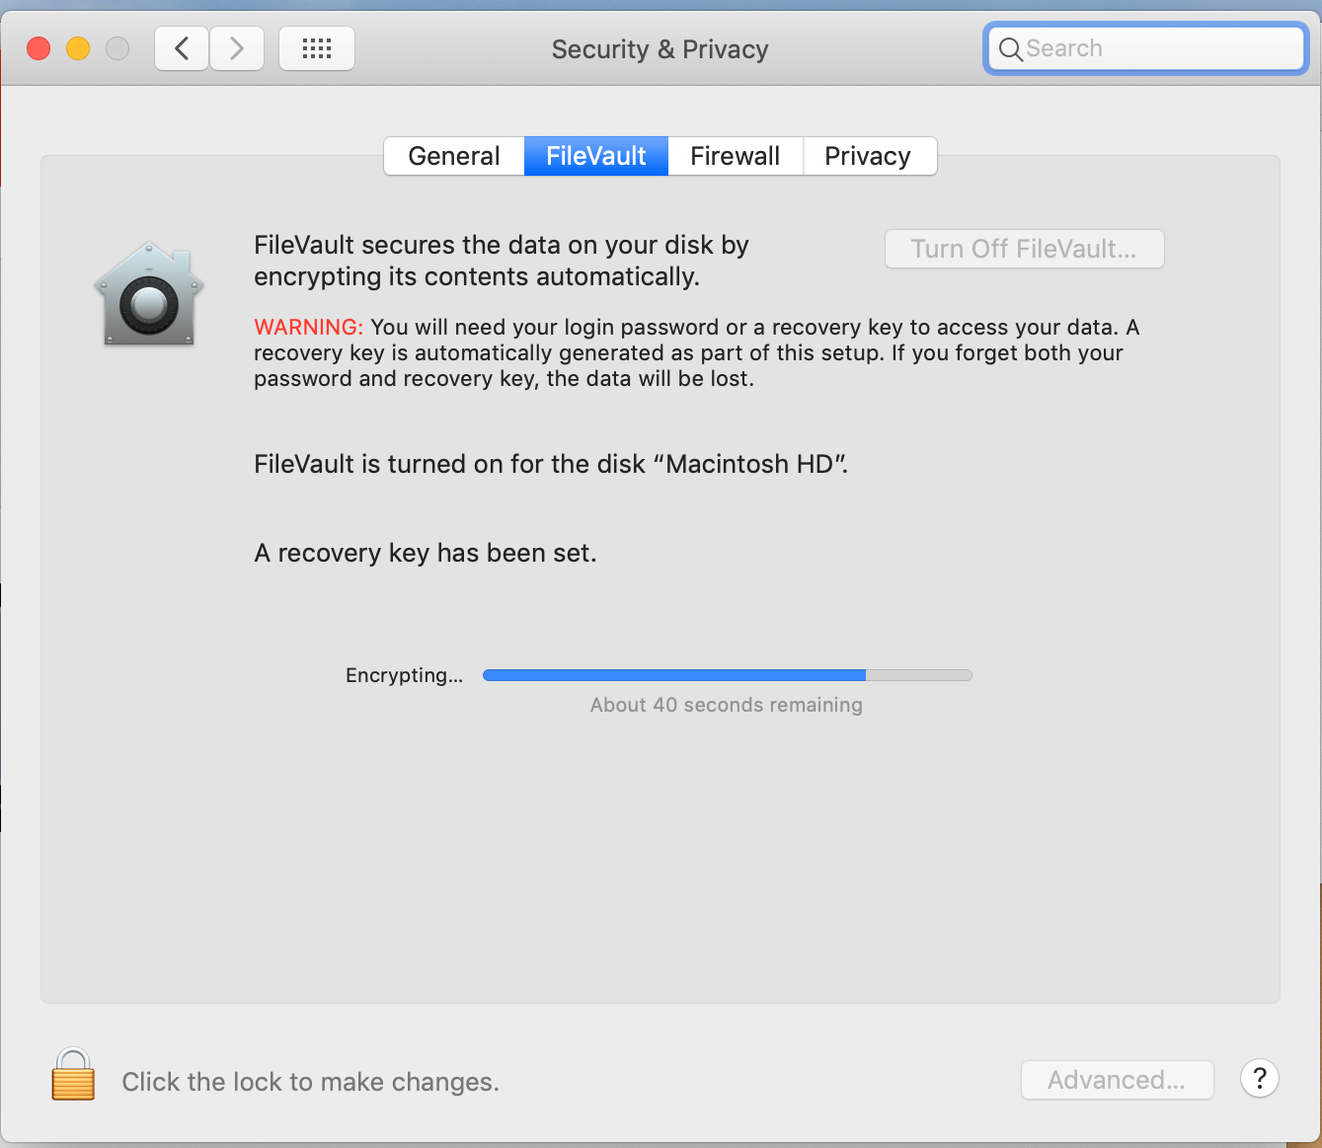Click the encrypting progress bar

click(728, 675)
